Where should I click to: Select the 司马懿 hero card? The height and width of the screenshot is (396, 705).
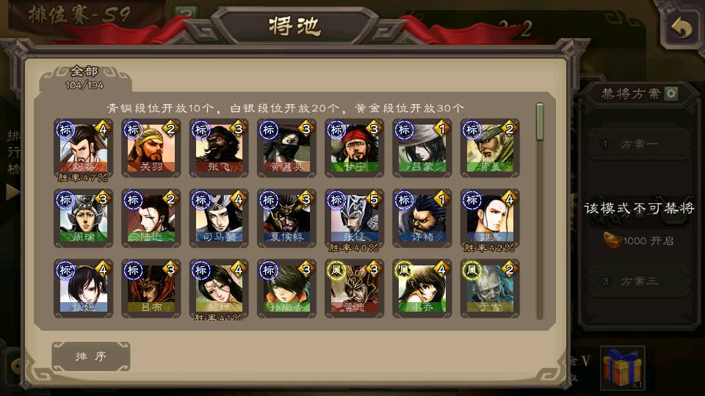coord(219,219)
